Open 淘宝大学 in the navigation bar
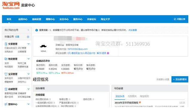The image size is (190, 110). (105, 19)
